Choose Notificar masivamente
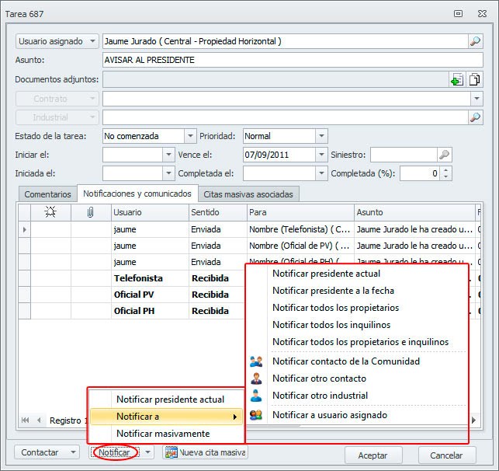Screen dimensions: 499x471 [166, 434]
